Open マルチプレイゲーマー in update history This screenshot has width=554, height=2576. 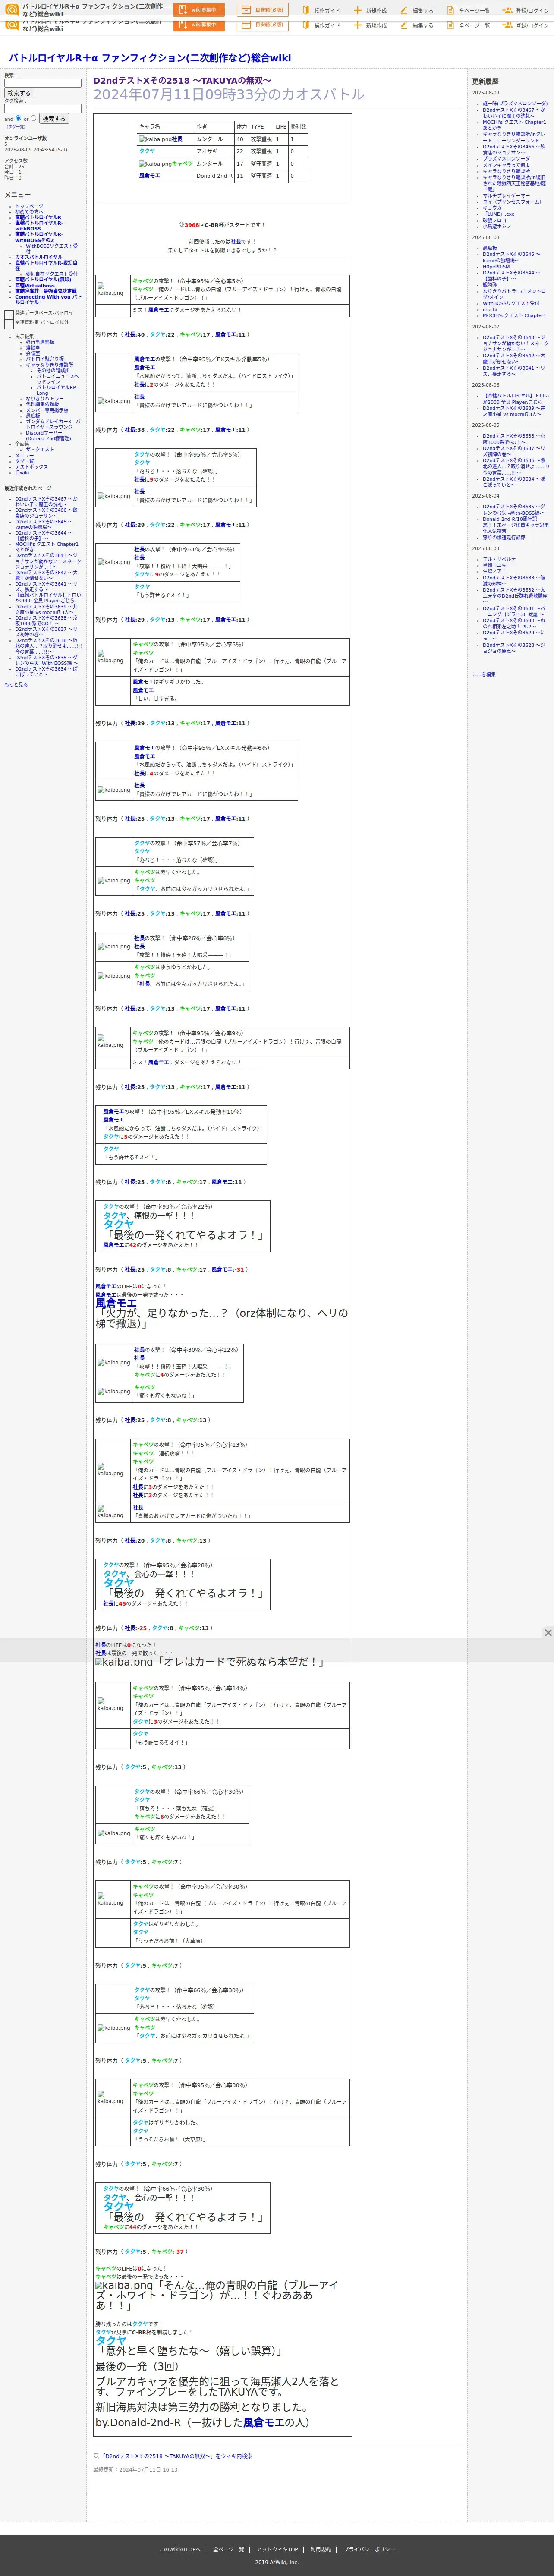coord(507,196)
